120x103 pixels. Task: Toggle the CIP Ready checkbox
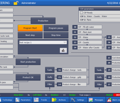[81, 13]
